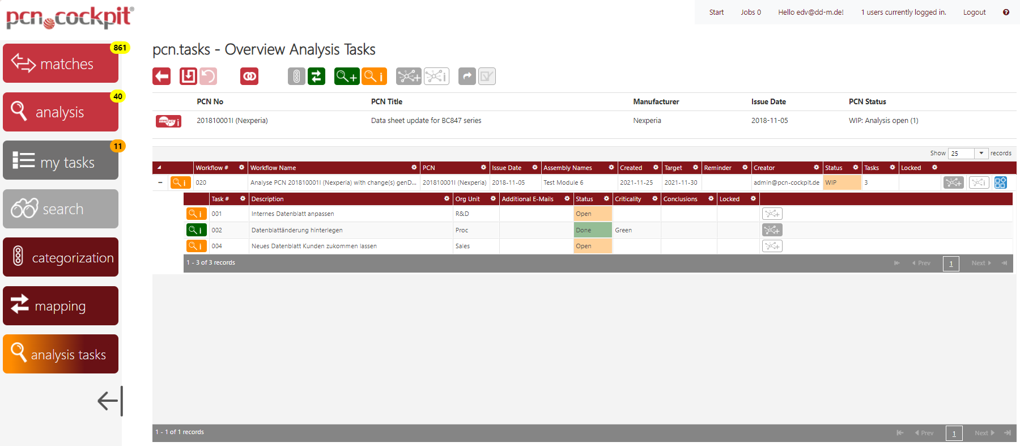Click the Logout link
This screenshot has height=446, width=1020.
point(974,12)
